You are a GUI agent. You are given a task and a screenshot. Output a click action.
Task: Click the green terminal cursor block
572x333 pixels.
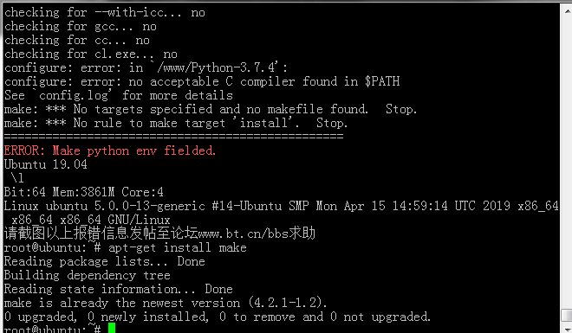112,329
